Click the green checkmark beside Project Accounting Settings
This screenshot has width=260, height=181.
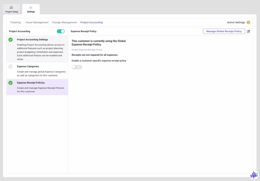pyautogui.click(x=10, y=40)
